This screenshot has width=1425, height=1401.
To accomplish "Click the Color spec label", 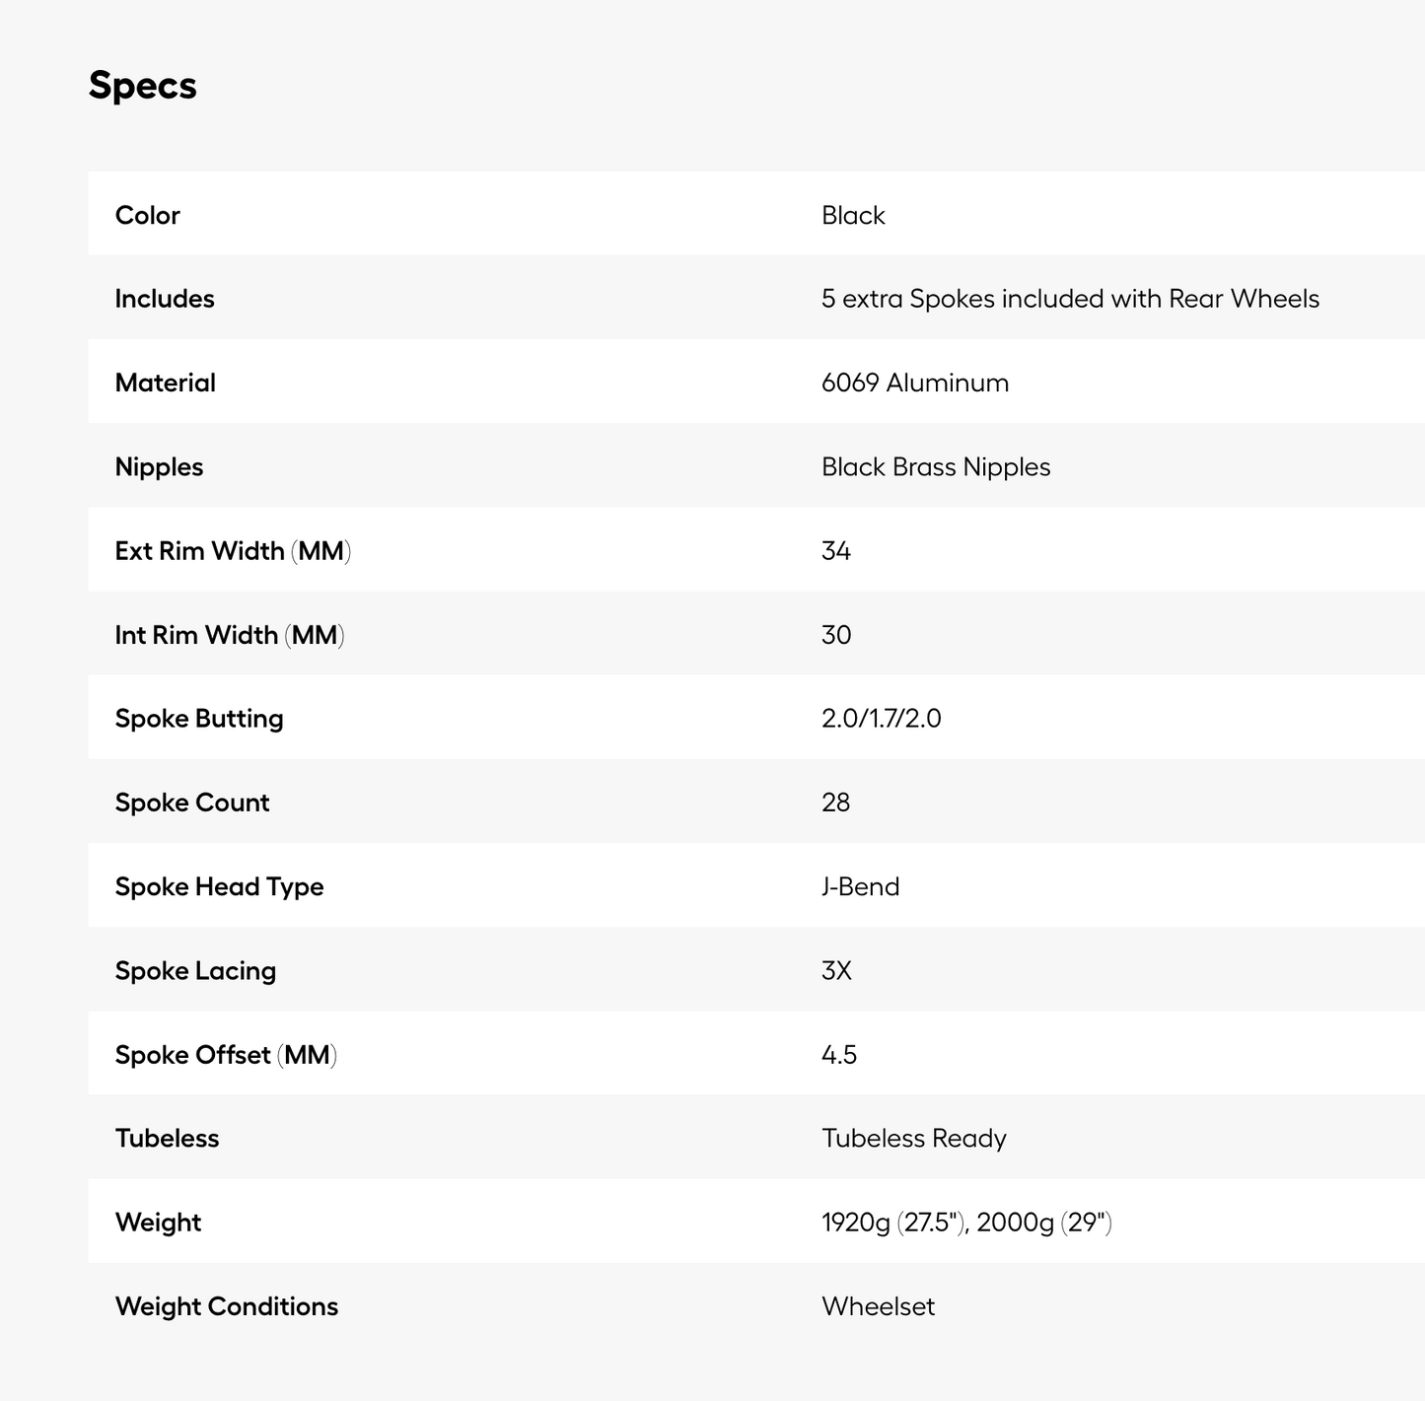I will click(148, 215).
